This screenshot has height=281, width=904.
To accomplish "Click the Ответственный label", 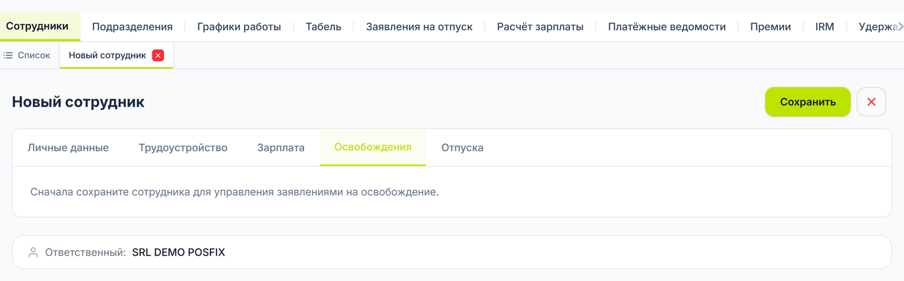I will [86, 253].
